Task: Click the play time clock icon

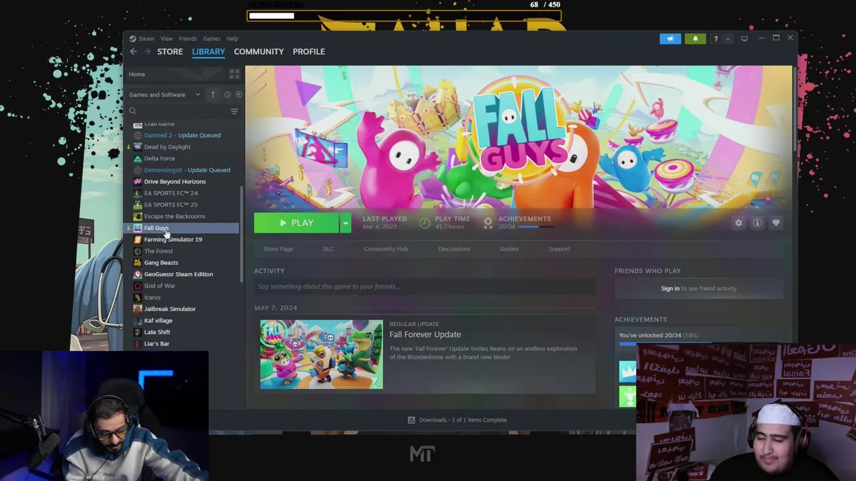Action: [425, 222]
